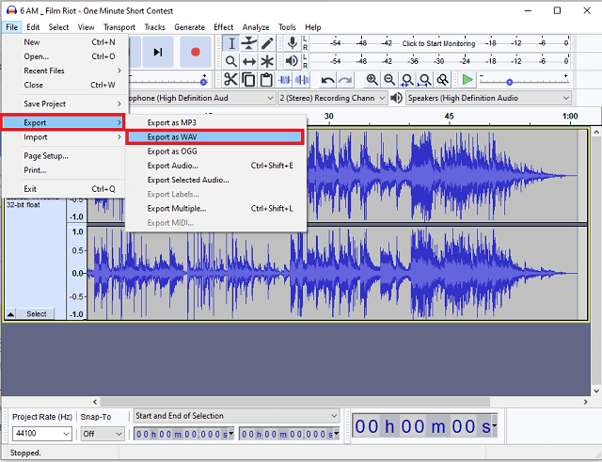602x462 pixels.
Task: Open the Effect menu
Action: point(224,27)
